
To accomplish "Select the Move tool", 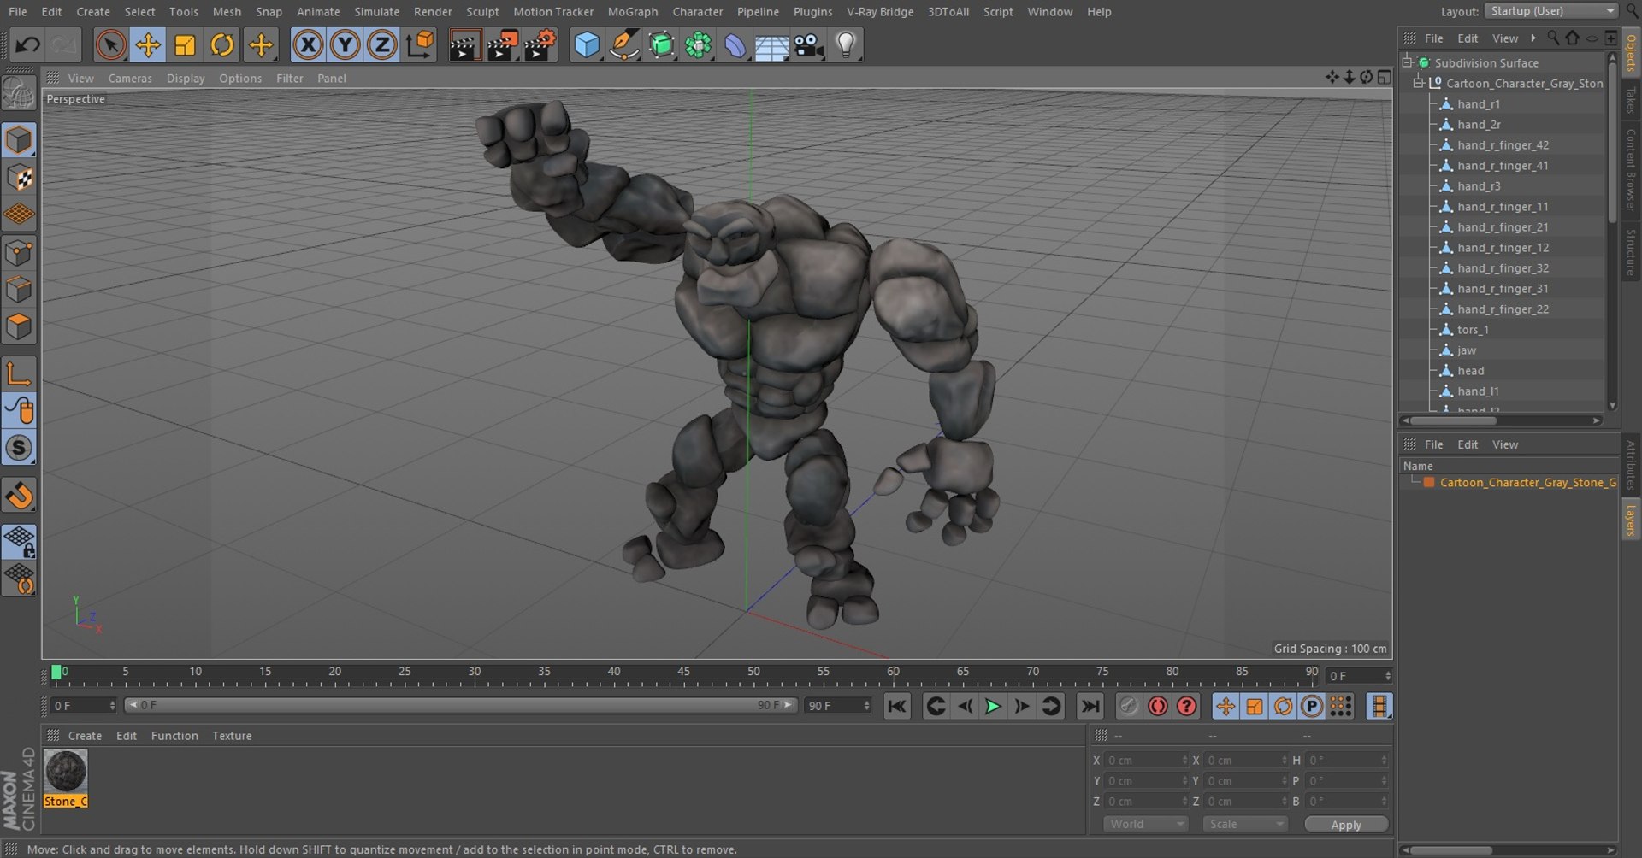I will 148,44.
